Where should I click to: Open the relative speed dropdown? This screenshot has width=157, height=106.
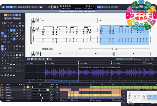tap(106, 7)
